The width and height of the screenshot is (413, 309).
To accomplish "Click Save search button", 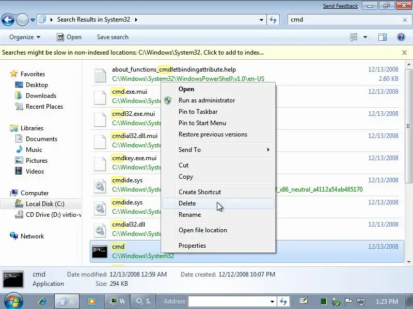I will [x=113, y=37].
